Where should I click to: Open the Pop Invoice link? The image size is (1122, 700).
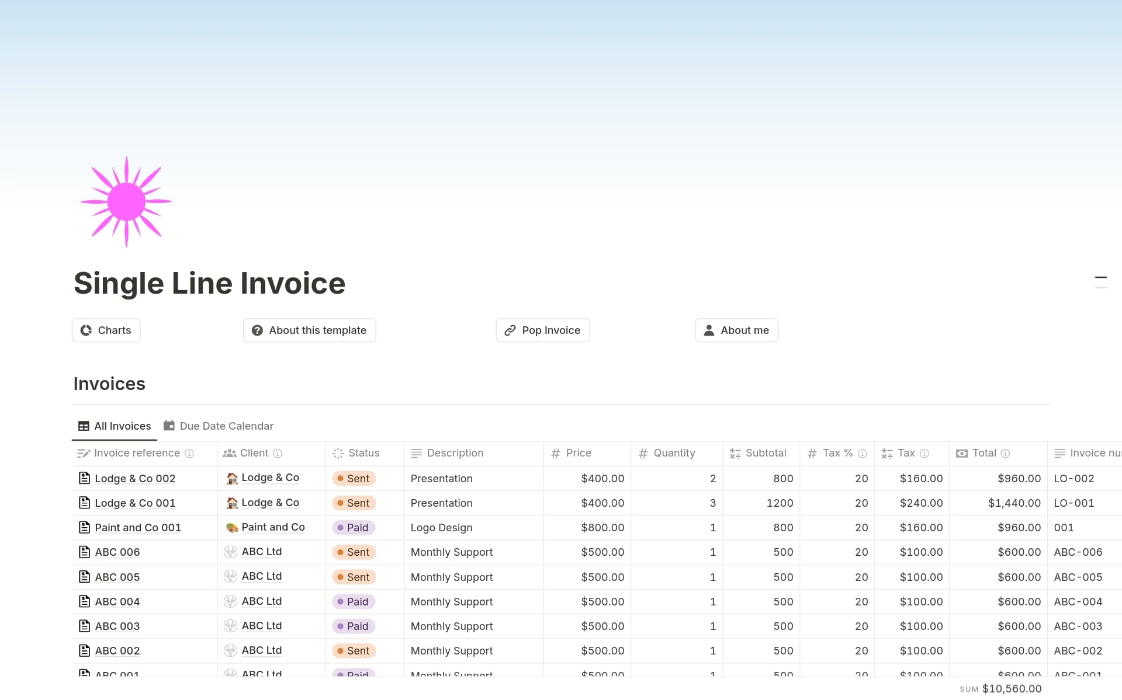pos(542,330)
